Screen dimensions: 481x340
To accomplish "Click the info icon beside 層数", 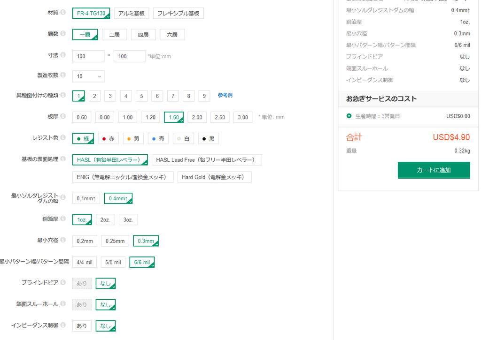I will pyautogui.click(x=64, y=34).
